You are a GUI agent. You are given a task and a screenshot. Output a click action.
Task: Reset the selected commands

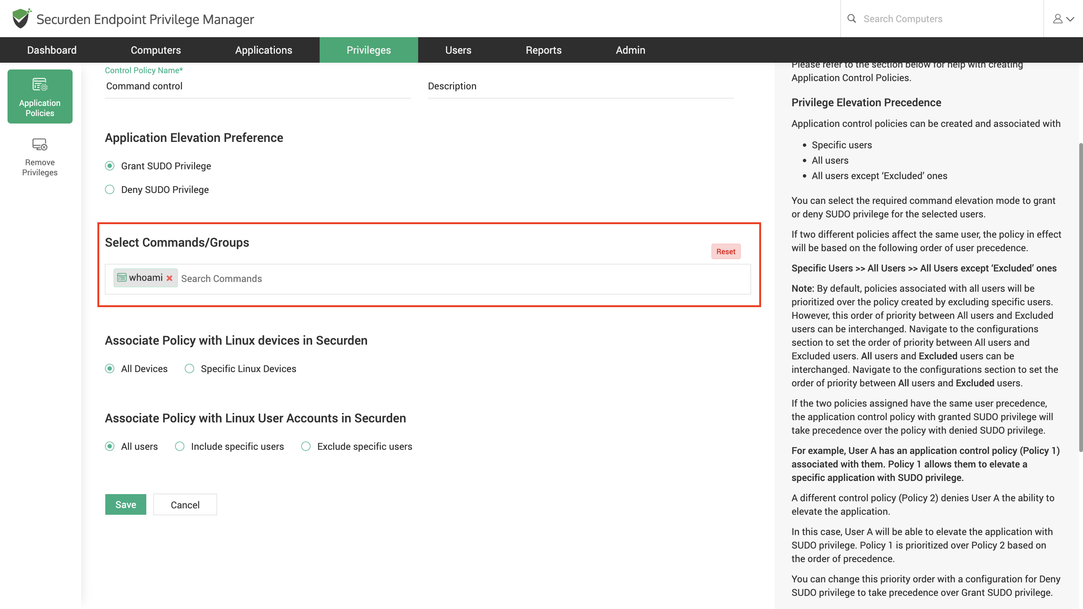[x=726, y=252]
